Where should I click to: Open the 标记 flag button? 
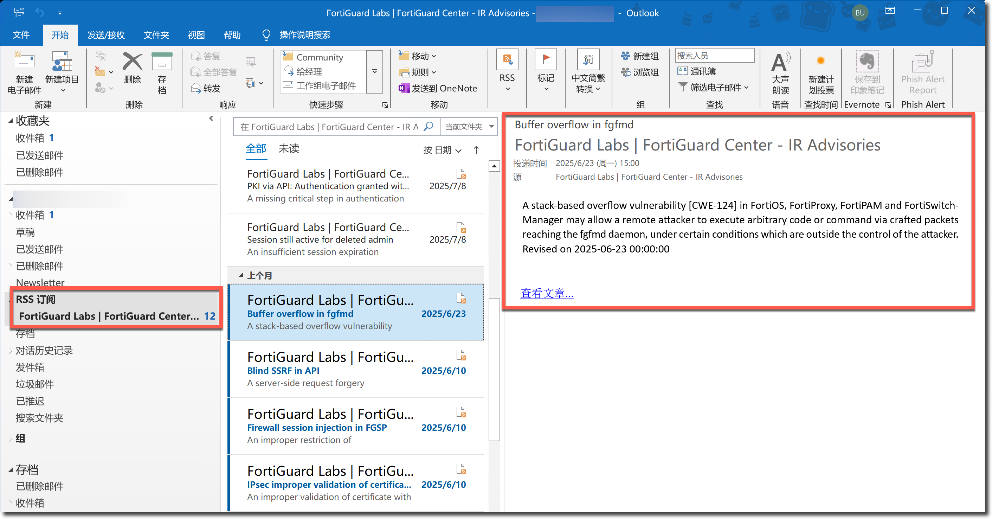(546, 71)
